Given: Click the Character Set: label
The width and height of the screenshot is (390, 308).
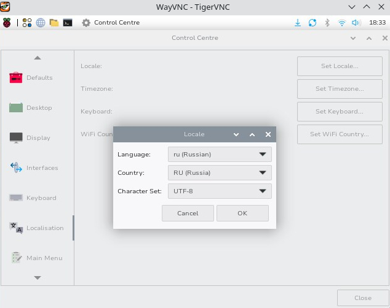Looking at the screenshot, I should pos(140,191).
